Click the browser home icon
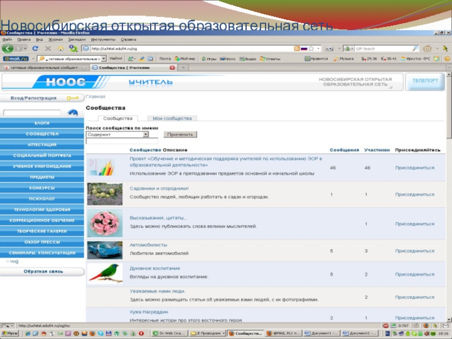The height and width of the screenshot is (339, 452). (60, 49)
